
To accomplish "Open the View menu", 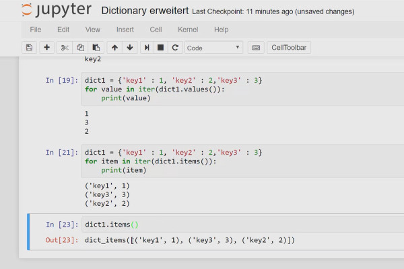I will [93, 30].
